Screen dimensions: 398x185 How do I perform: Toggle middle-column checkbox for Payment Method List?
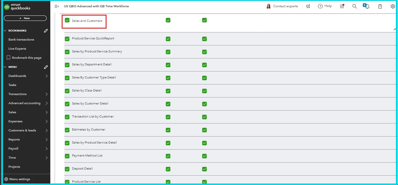click(x=168, y=156)
